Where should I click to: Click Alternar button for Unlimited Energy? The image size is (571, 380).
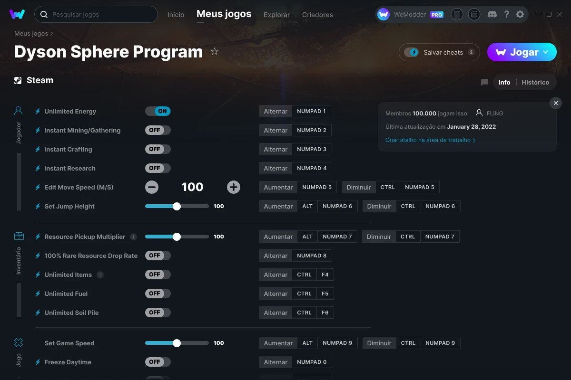[x=276, y=111]
